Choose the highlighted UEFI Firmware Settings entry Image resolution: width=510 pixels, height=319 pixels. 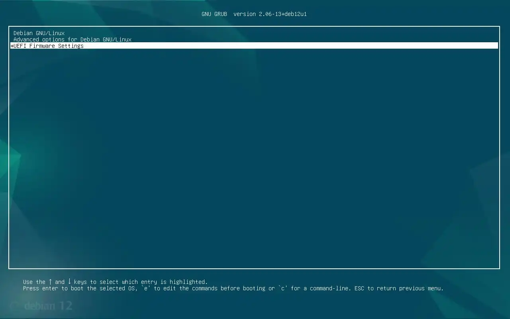pyautogui.click(x=254, y=46)
